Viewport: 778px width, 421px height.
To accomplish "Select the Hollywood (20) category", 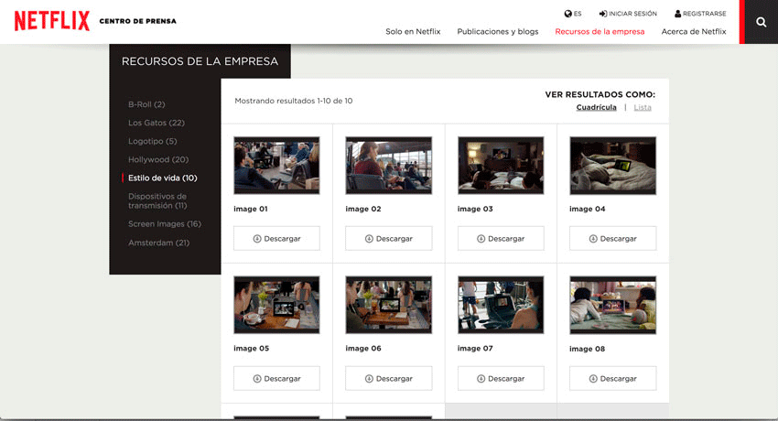I will pos(158,159).
